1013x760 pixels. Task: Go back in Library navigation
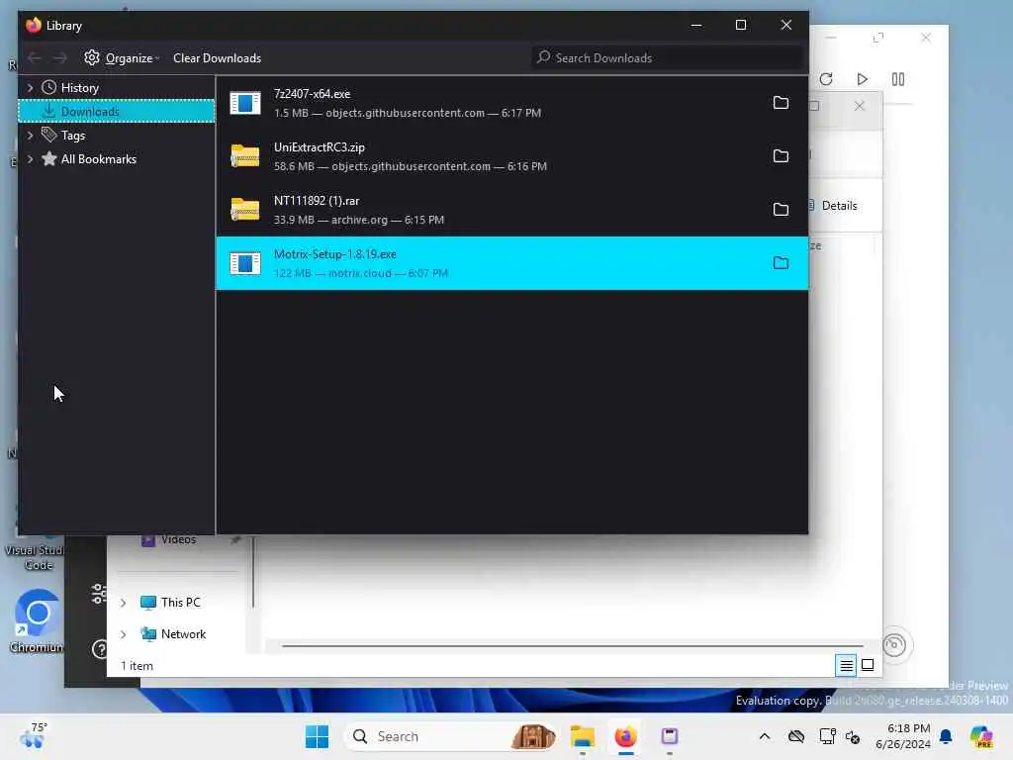[35, 58]
